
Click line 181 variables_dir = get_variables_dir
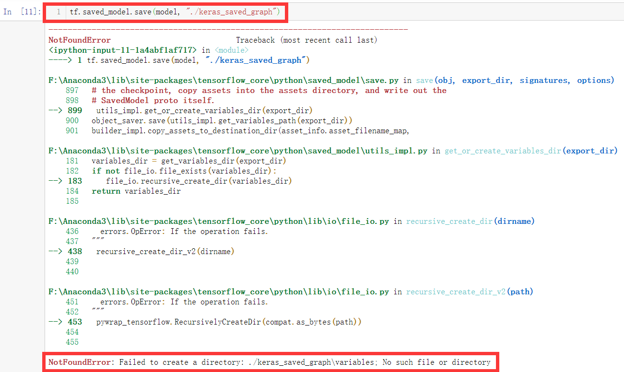tap(188, 161)
